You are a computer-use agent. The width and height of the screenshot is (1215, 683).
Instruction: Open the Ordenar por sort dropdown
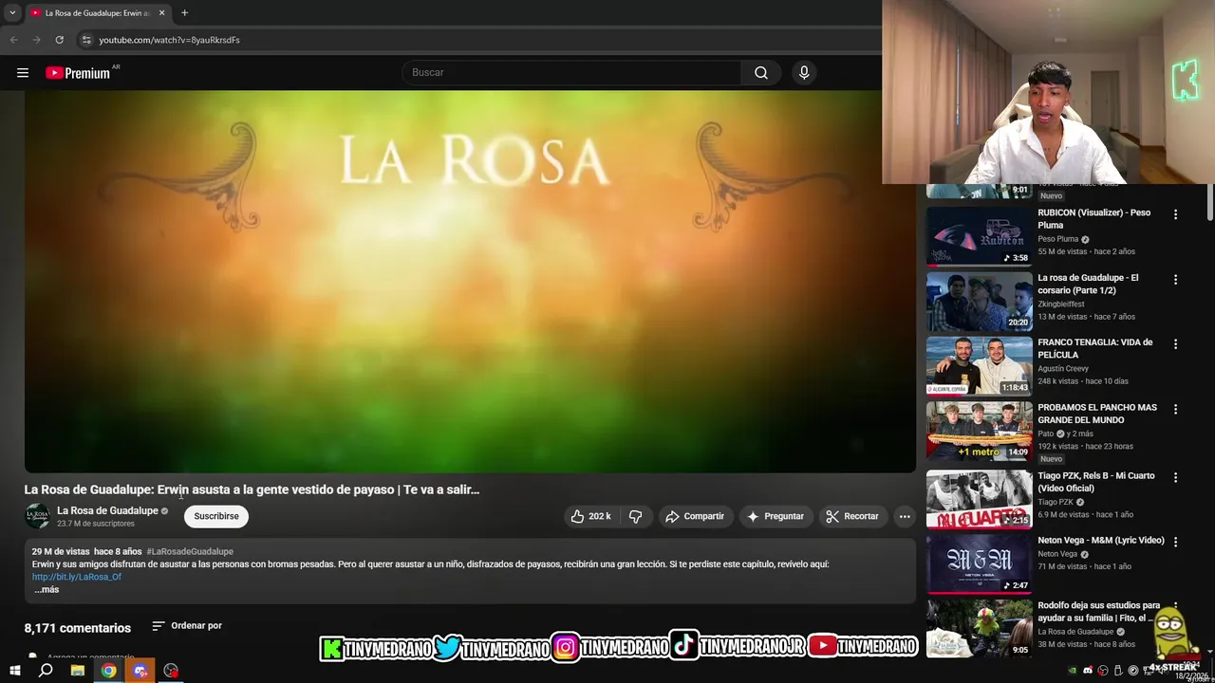[187, 626]
